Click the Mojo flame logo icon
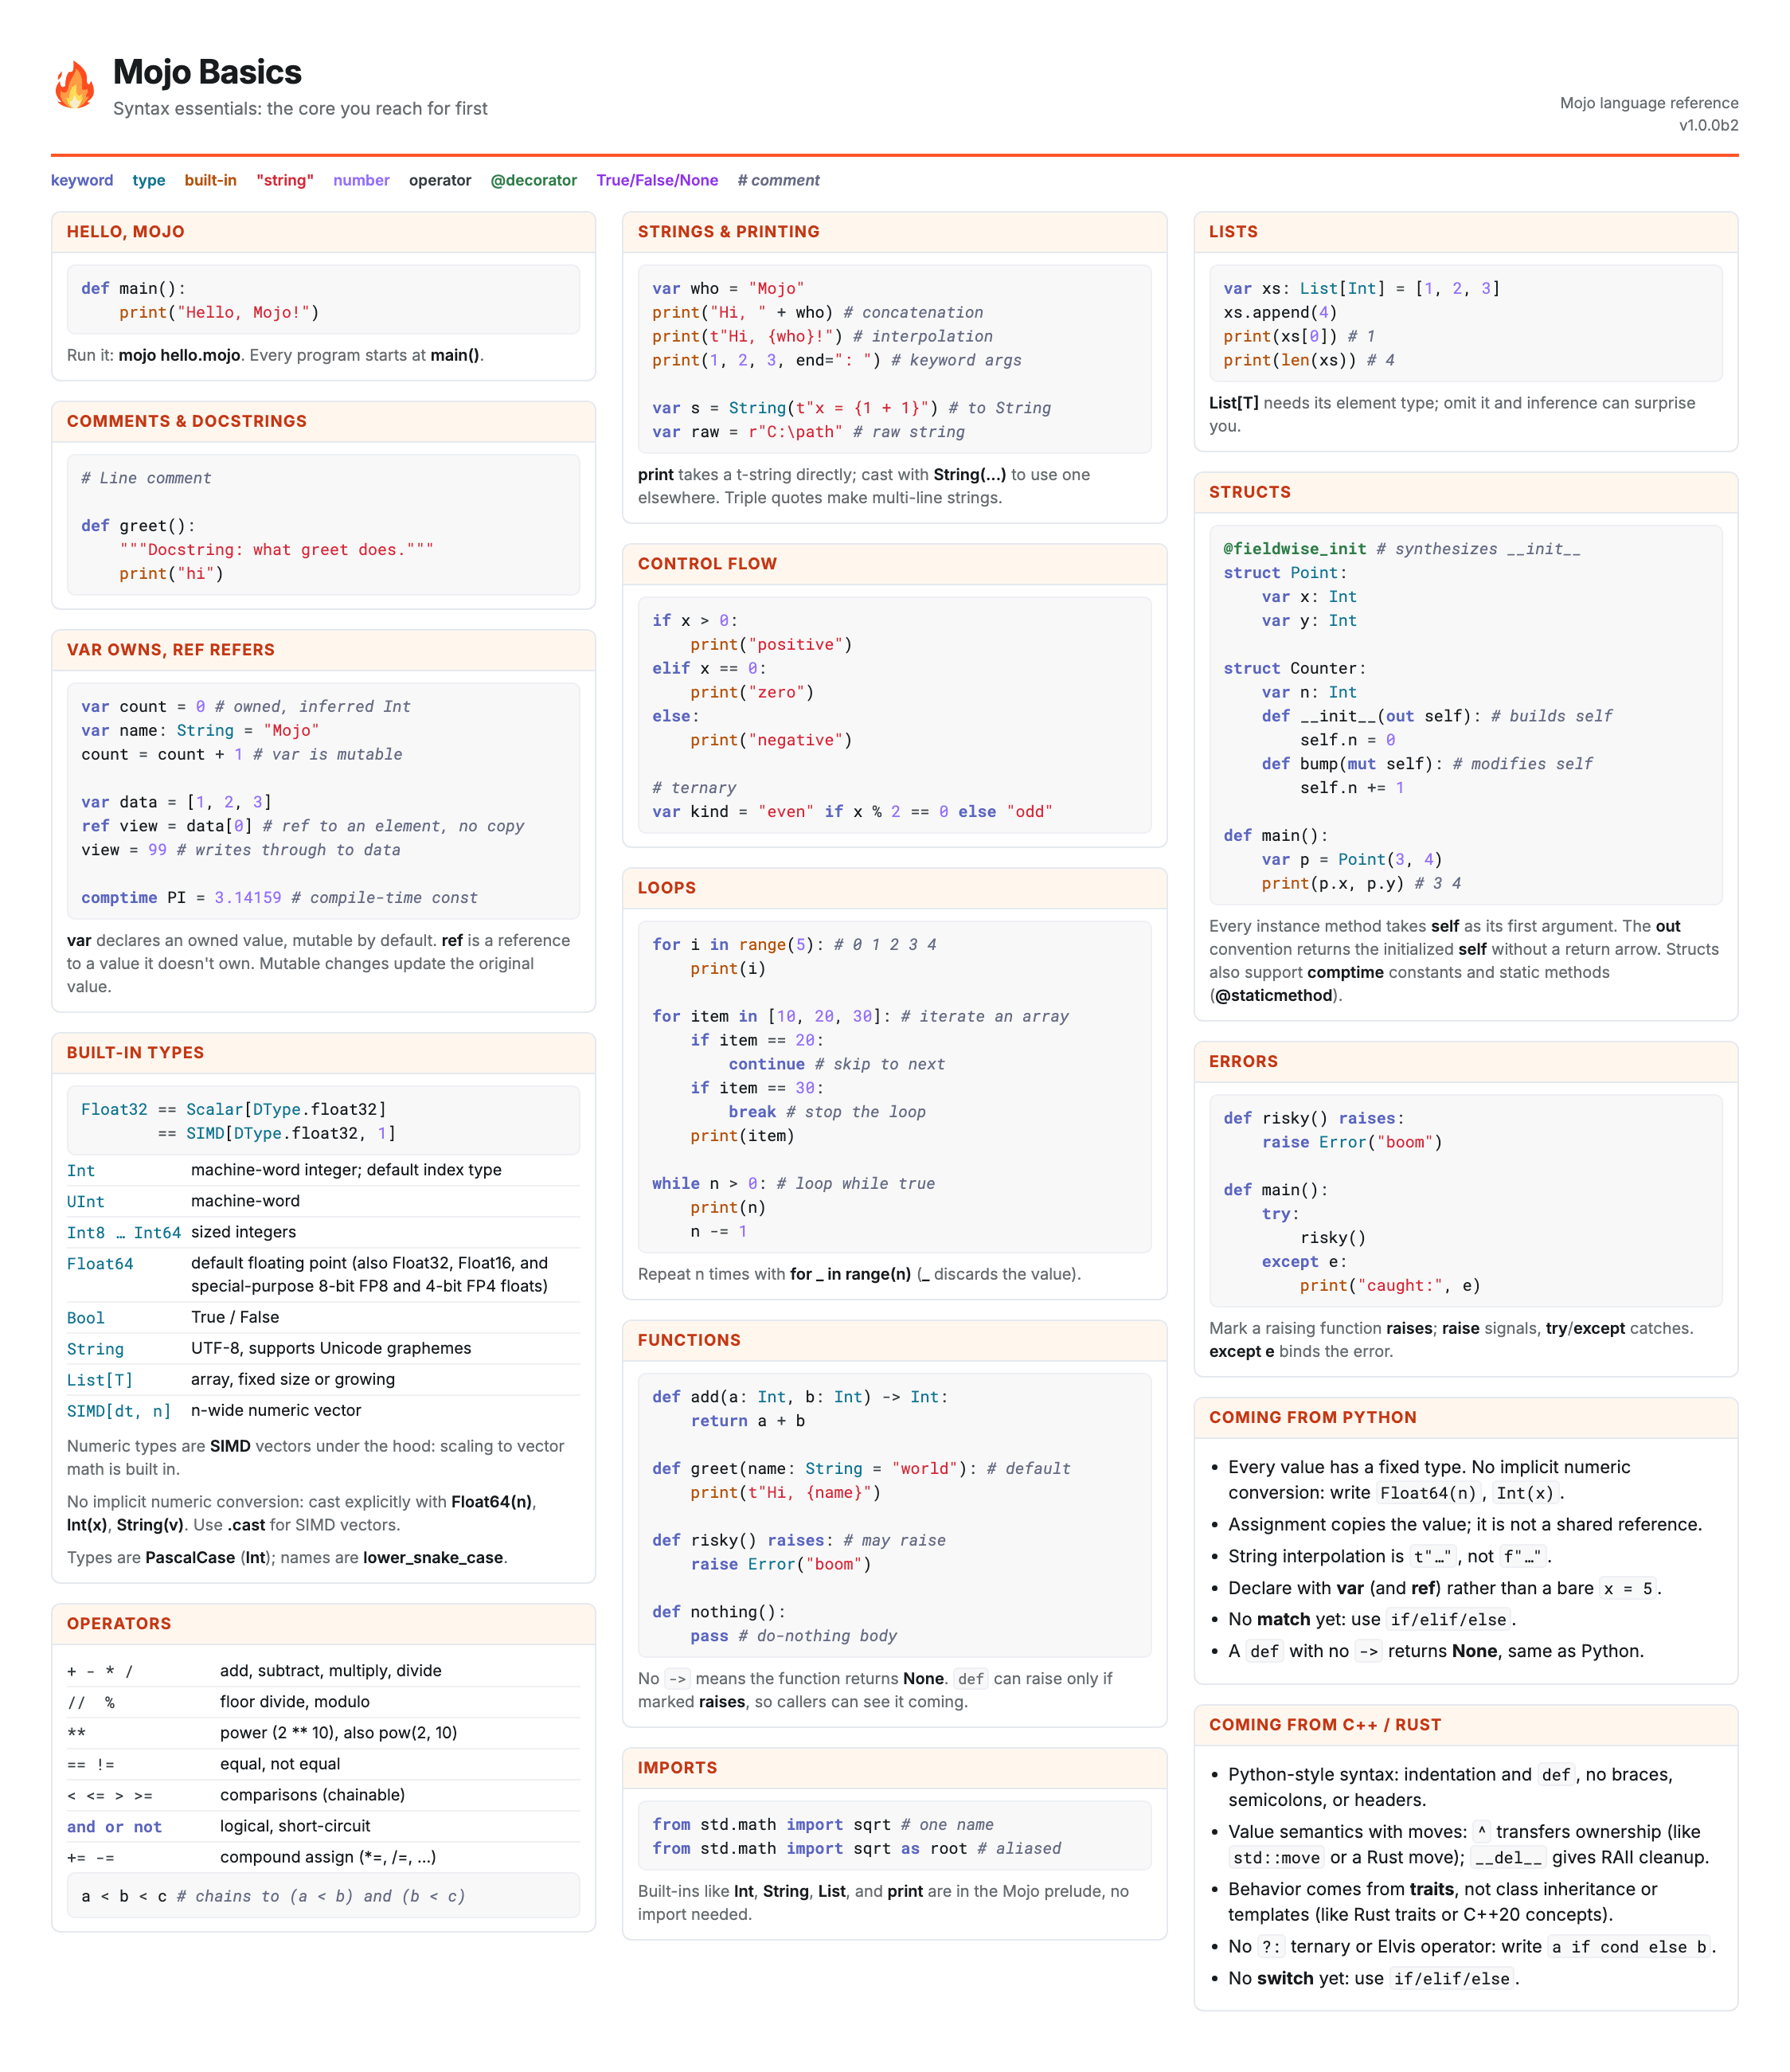 [x=74, y=85]
